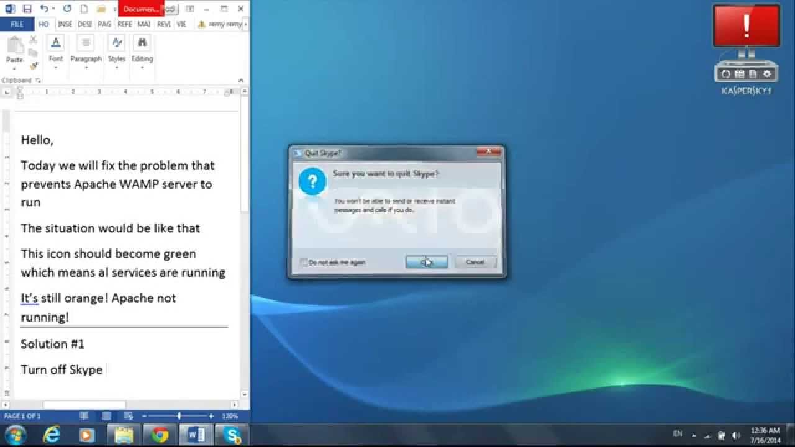
Task: Switch to Read Mode view icon
Action: coord(84,416)
